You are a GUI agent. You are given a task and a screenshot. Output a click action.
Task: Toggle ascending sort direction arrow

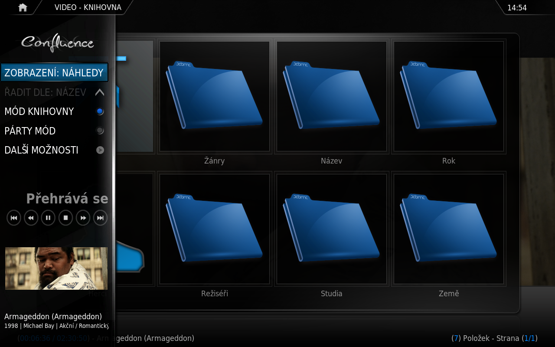coord(100,92)
